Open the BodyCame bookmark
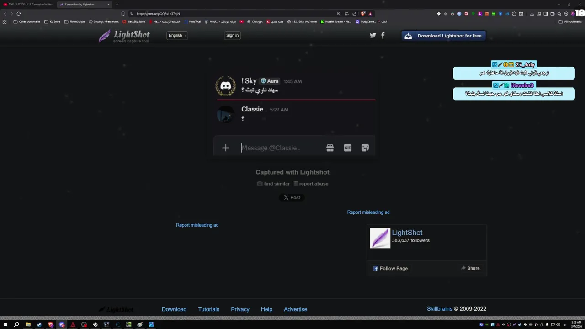This screenshot has height=329, width=585. tap(366, 21)
